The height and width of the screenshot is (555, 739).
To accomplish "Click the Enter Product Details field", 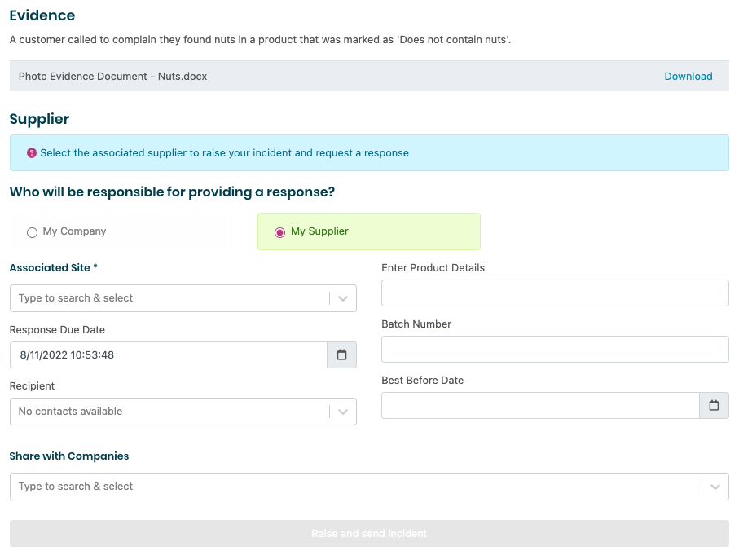I will tap(555, 293).
